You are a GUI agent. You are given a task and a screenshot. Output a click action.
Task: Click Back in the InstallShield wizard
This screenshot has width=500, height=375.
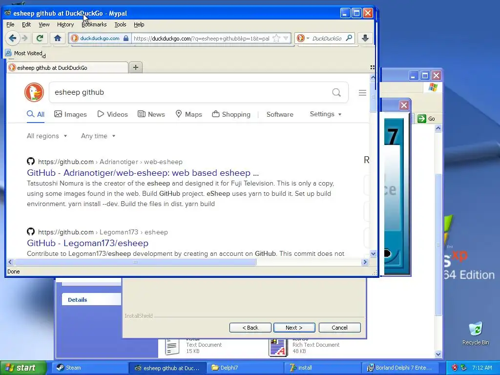click(x=250, y=328)
